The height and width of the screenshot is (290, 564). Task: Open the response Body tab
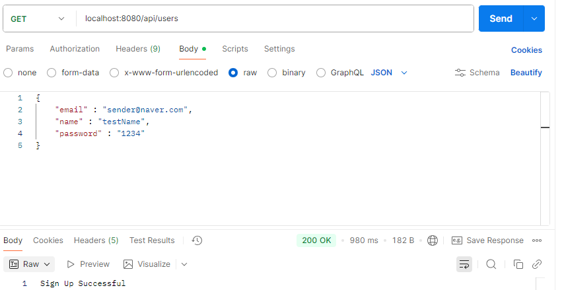click(13, 240)
